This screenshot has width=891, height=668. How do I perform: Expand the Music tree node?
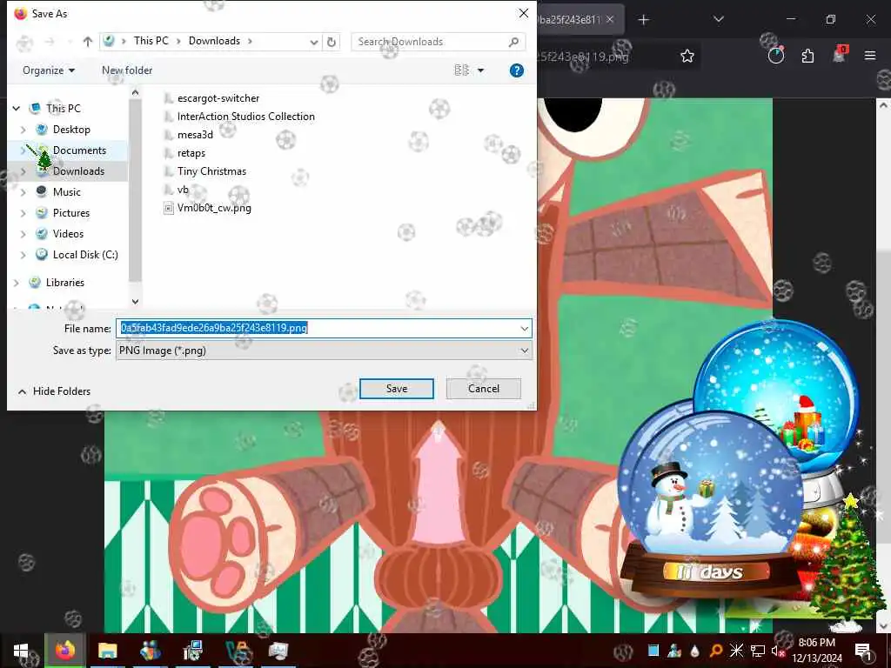tap(23, 192)
